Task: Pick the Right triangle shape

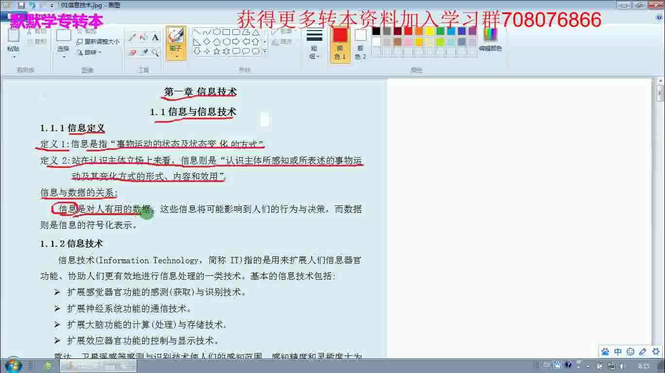Action: [x=197, y=42]
